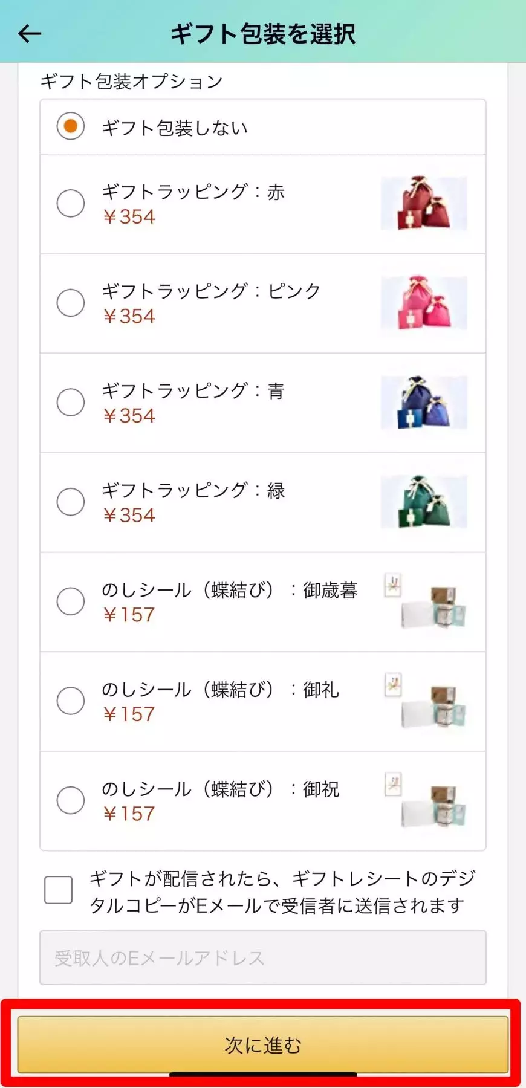Tap the red gift bag thumbnail

tap(424, 203)
